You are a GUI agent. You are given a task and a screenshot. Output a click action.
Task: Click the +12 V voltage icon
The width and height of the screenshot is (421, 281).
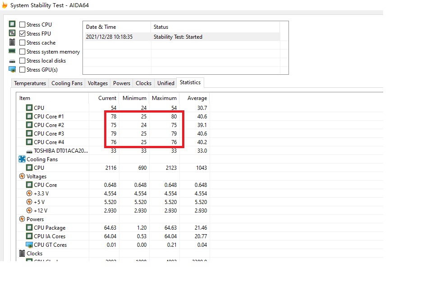[x=29, y=211]
